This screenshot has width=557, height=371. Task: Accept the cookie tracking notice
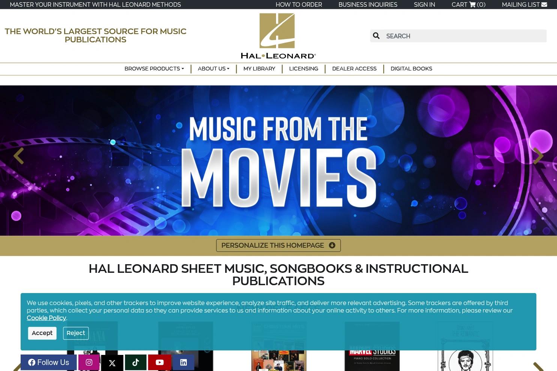point(42,333)
